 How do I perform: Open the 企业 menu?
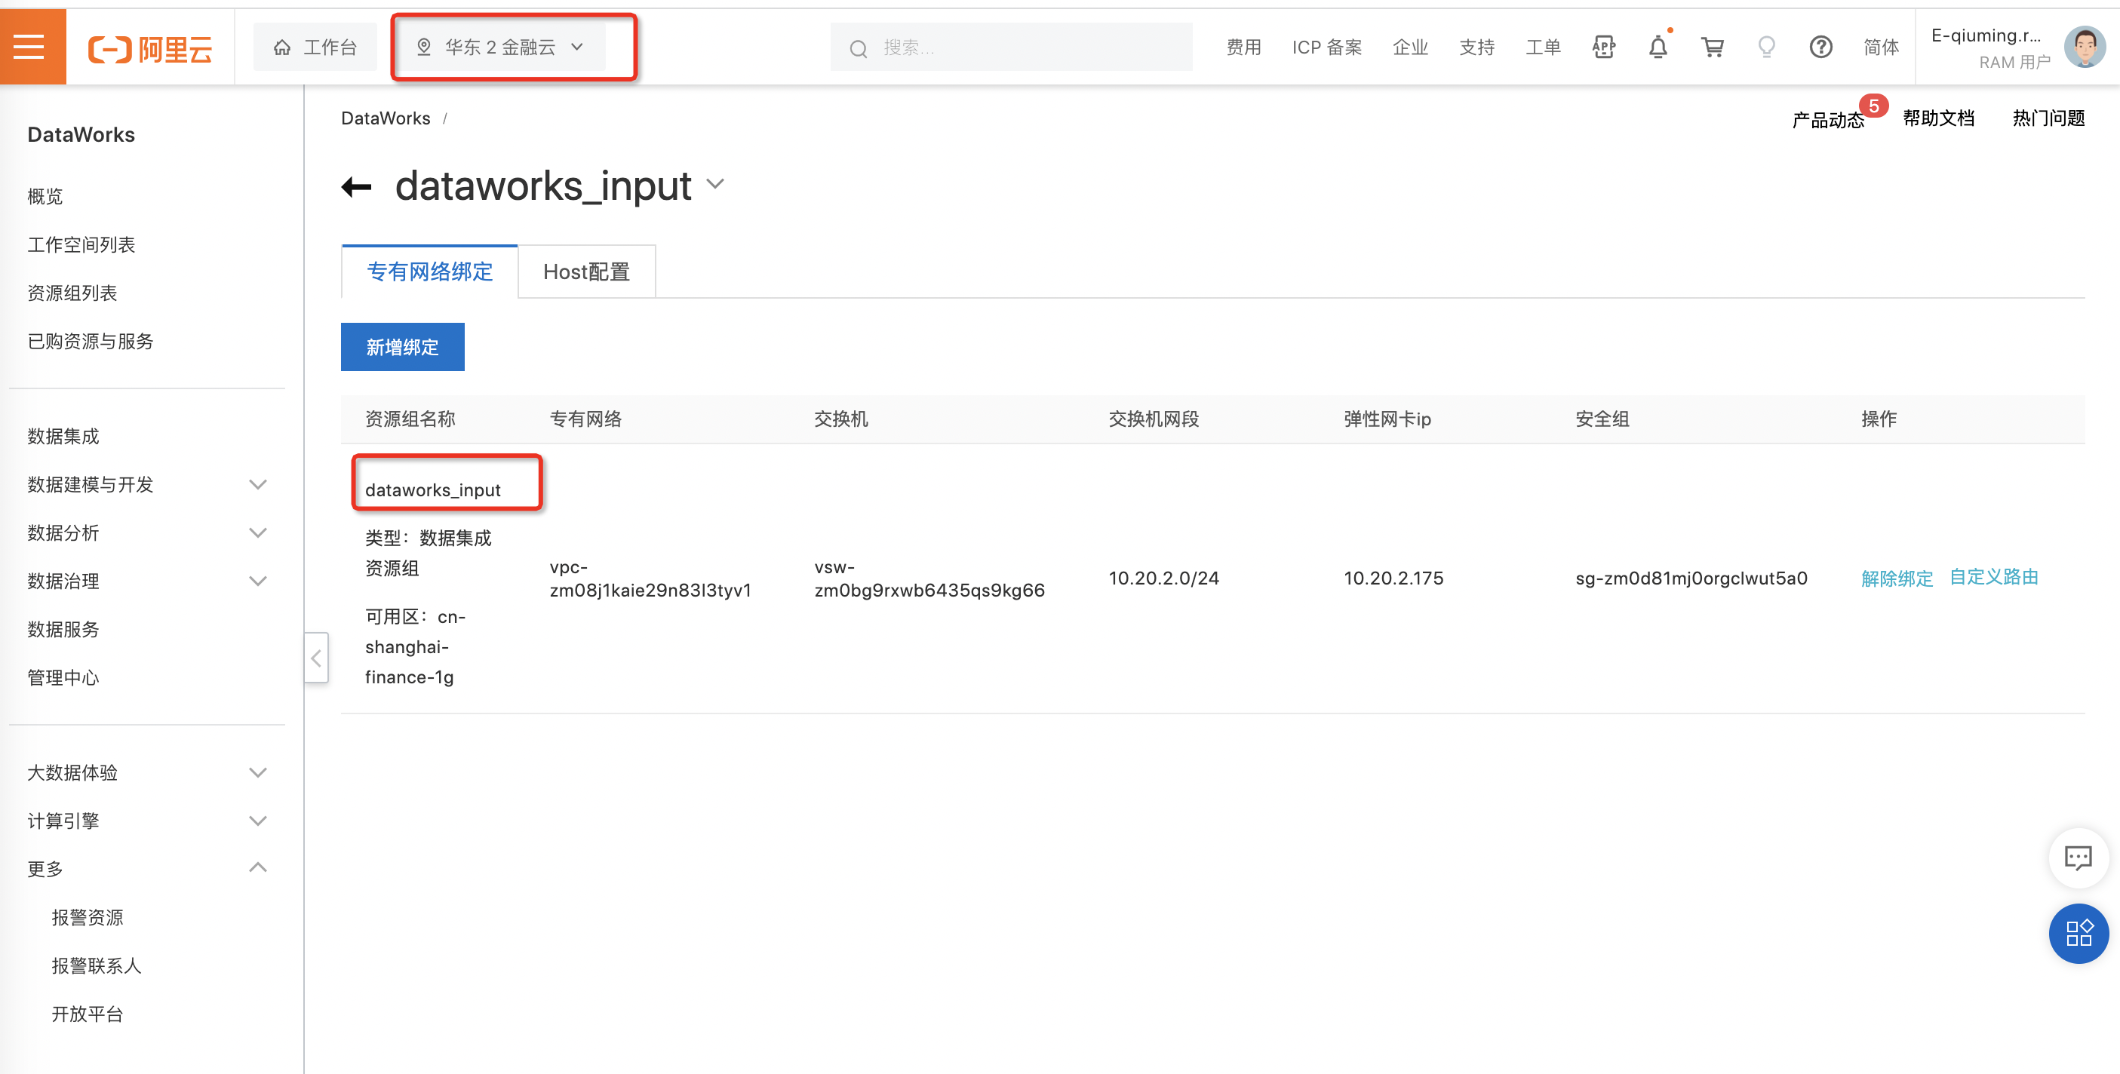point(1410,48)
